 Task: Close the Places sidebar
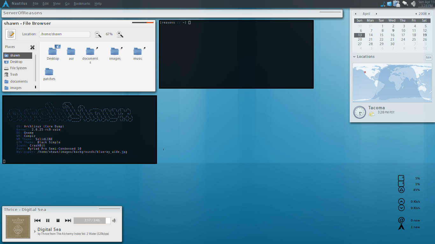coord(32,47)
